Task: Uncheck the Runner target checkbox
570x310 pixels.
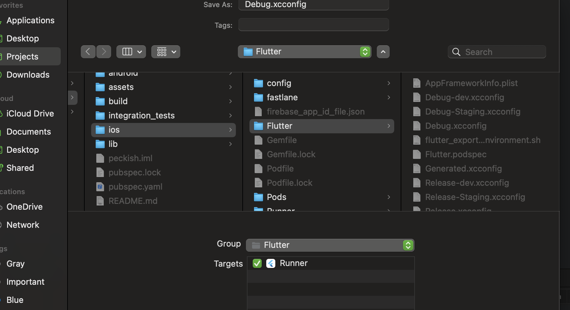Action: [257, 263]
